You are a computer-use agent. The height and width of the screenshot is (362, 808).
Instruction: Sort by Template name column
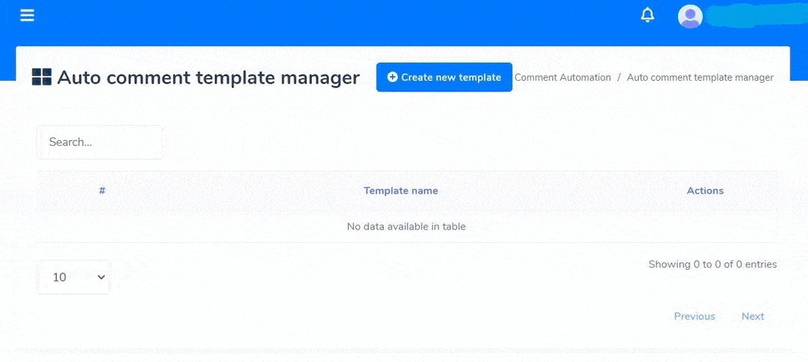(x=401, y=190)
